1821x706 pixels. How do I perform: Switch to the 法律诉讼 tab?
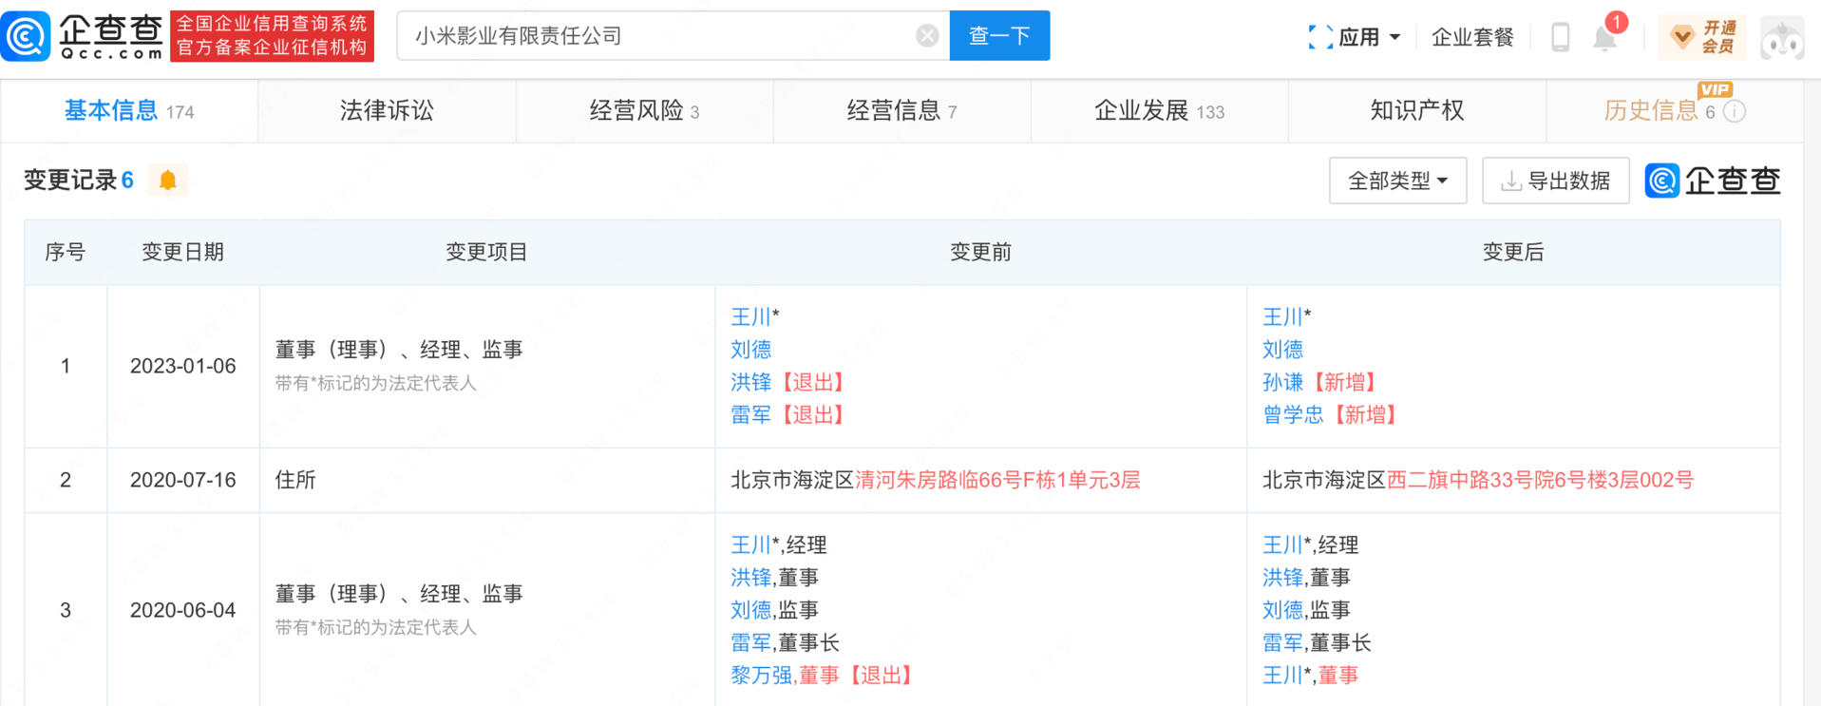387,111
